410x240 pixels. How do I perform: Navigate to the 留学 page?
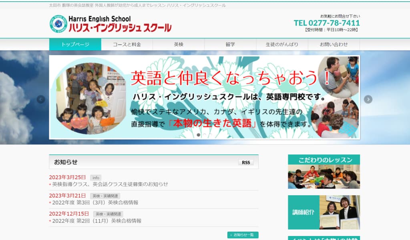pyautogui.click(x=230, y=44)
